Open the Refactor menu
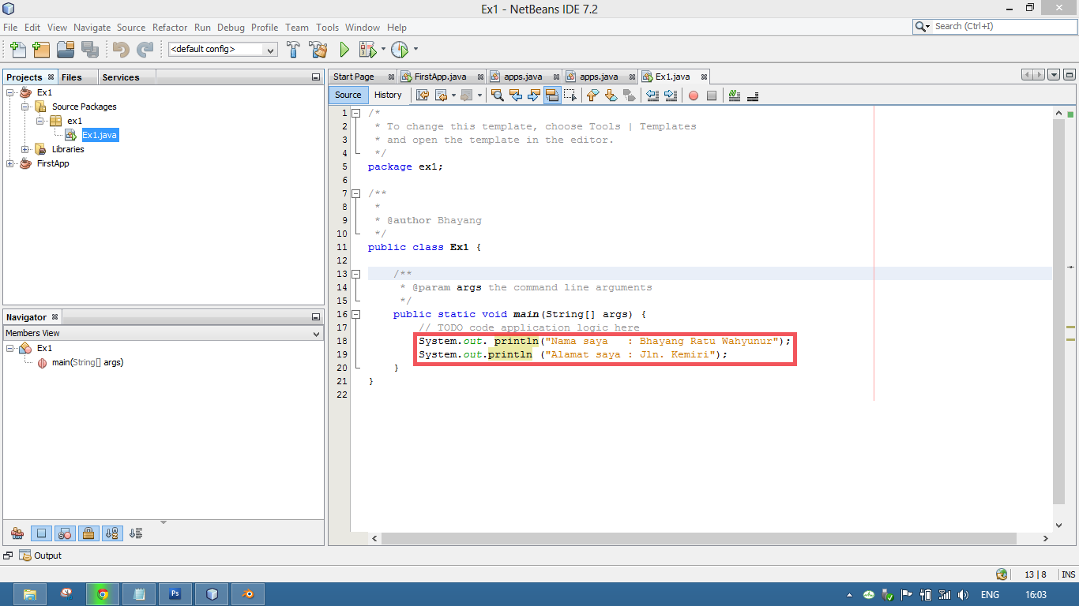Image resolution: width=1079 pixels, height=606 pixels. (x=169, y=27)
